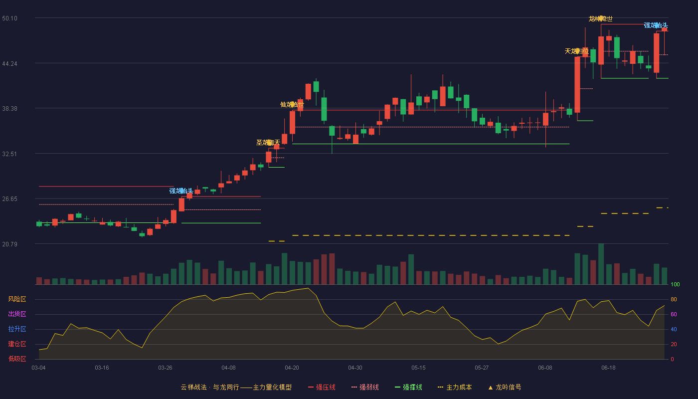The image size is (698, 399).
Task: Click the 龙吟信号 triangle legend icon
Action: coord(491,388)
